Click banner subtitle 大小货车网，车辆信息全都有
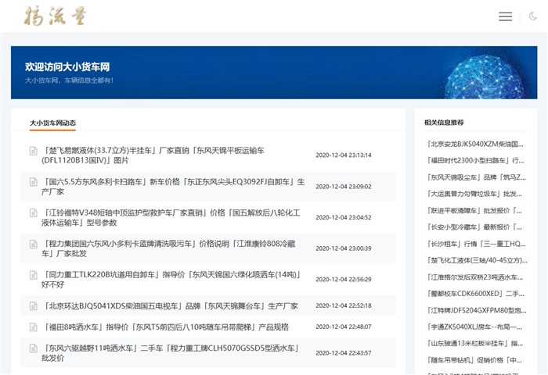 [x=69, y=80]
